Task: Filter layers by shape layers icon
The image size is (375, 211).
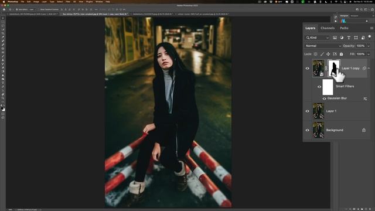Action: click(356, 38)
